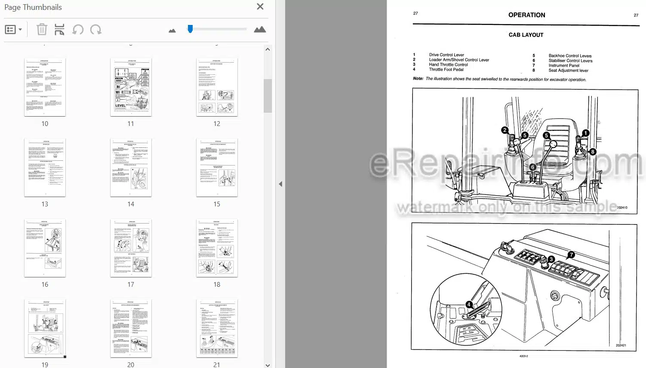Select page 16 thumbnail

[x=45, y=248]
